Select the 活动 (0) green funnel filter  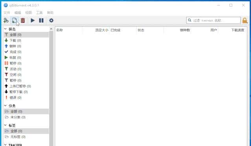26,69
